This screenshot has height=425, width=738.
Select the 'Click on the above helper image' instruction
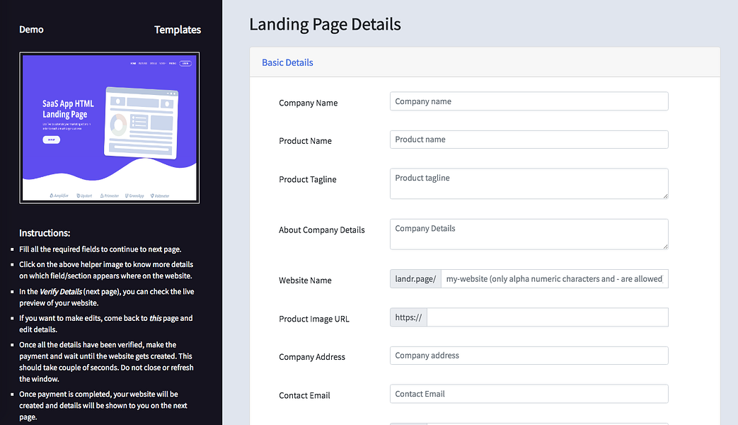coord(106,270)
